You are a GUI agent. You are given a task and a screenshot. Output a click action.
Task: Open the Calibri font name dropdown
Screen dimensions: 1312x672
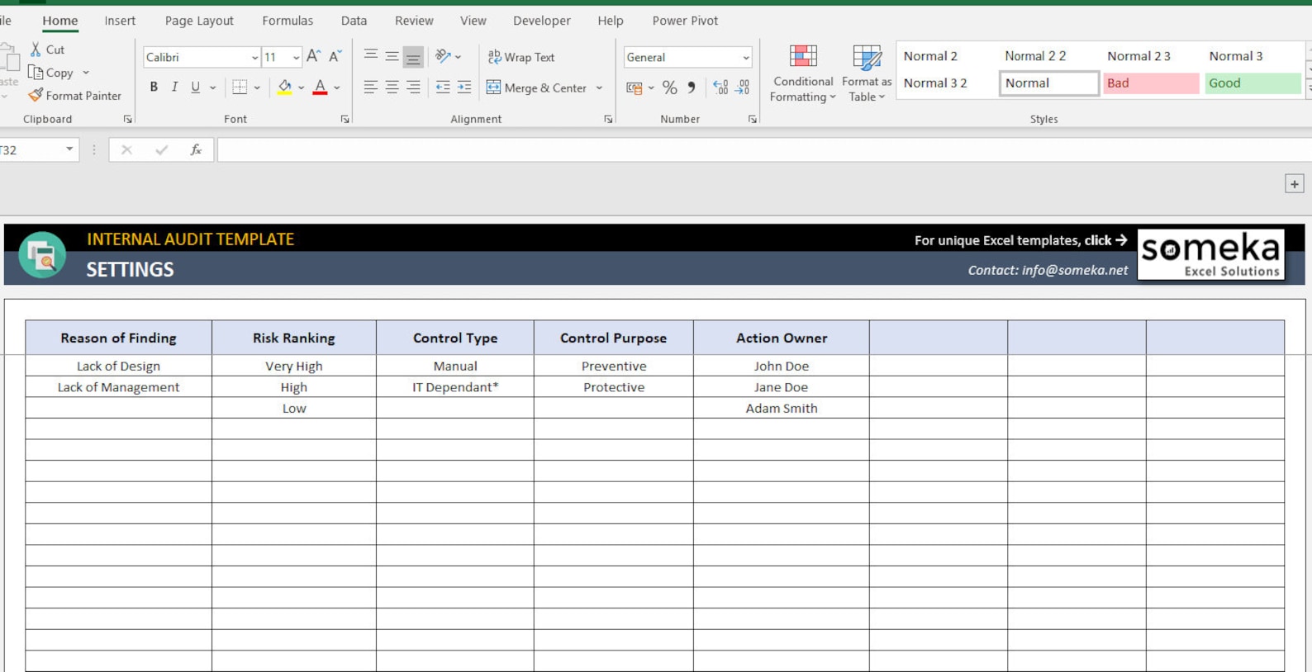pyautogui.click(x=254, y=58)
